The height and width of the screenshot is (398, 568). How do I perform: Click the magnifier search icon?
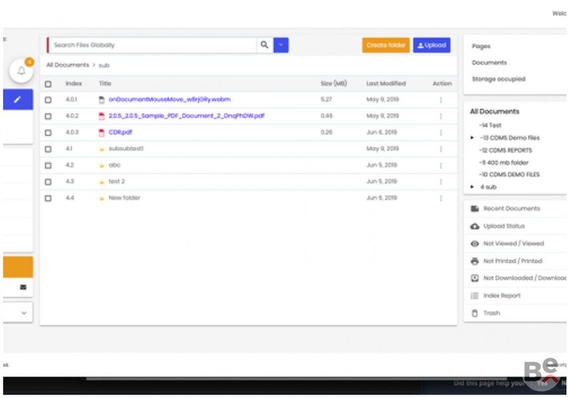pyautogui.click(x=264, y=45)
